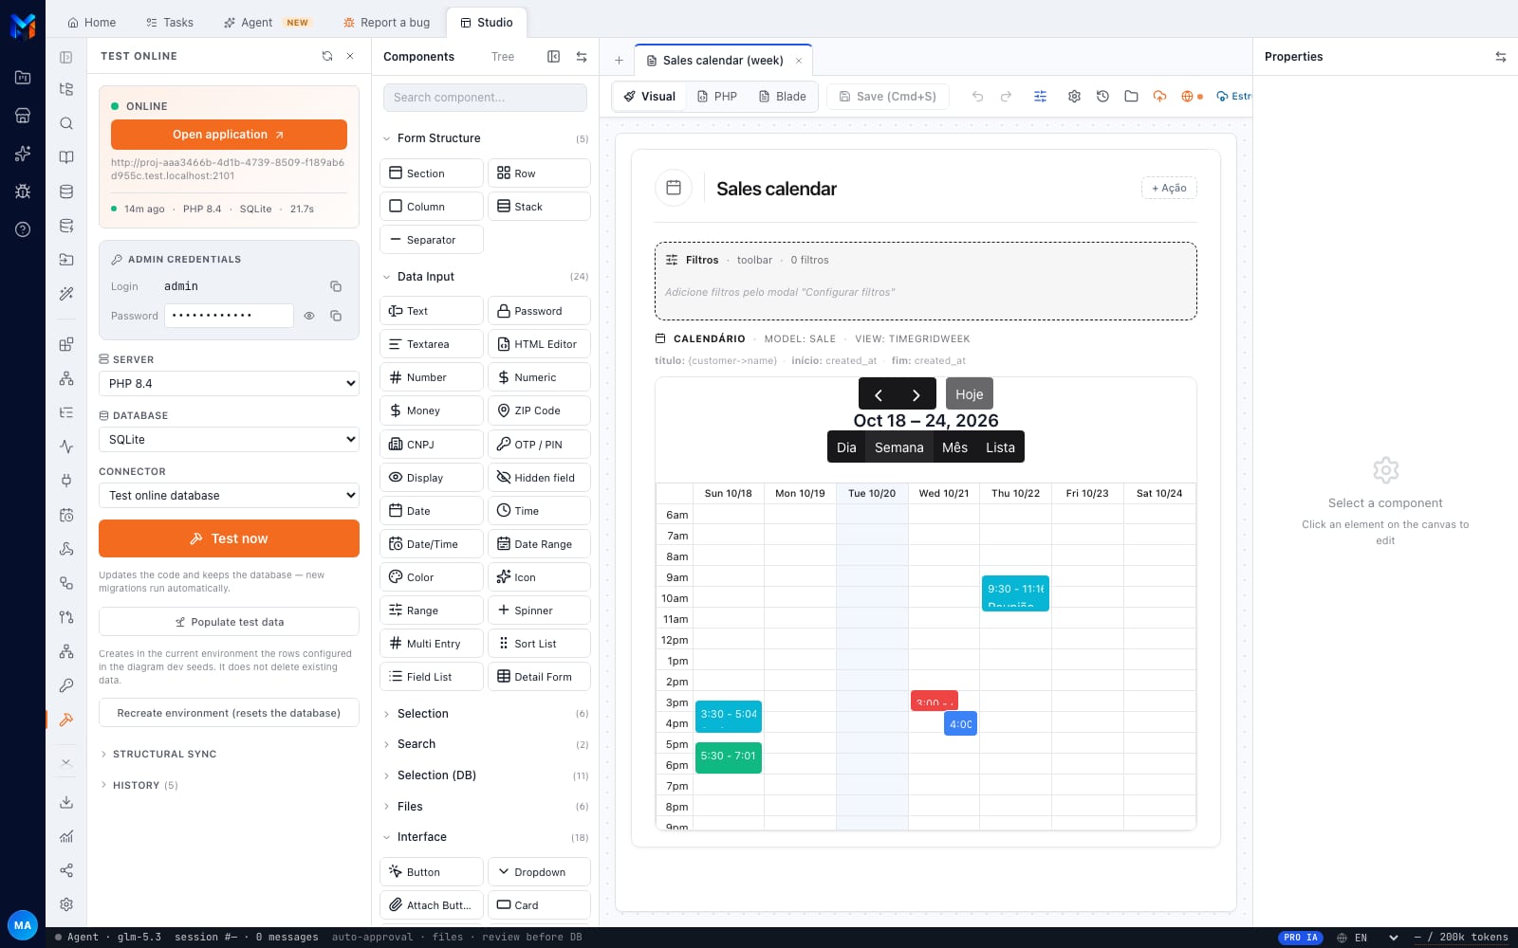Go to next week with right arrow
Image resolution: width=1518 pixels, height=948 pixels.
(x=916, y=394)
